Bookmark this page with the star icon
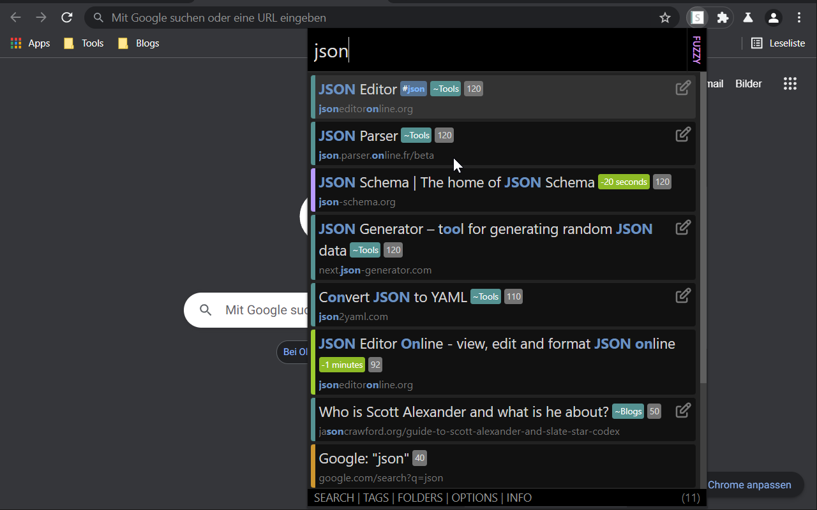817x510 pixels. tap(665, 18)
